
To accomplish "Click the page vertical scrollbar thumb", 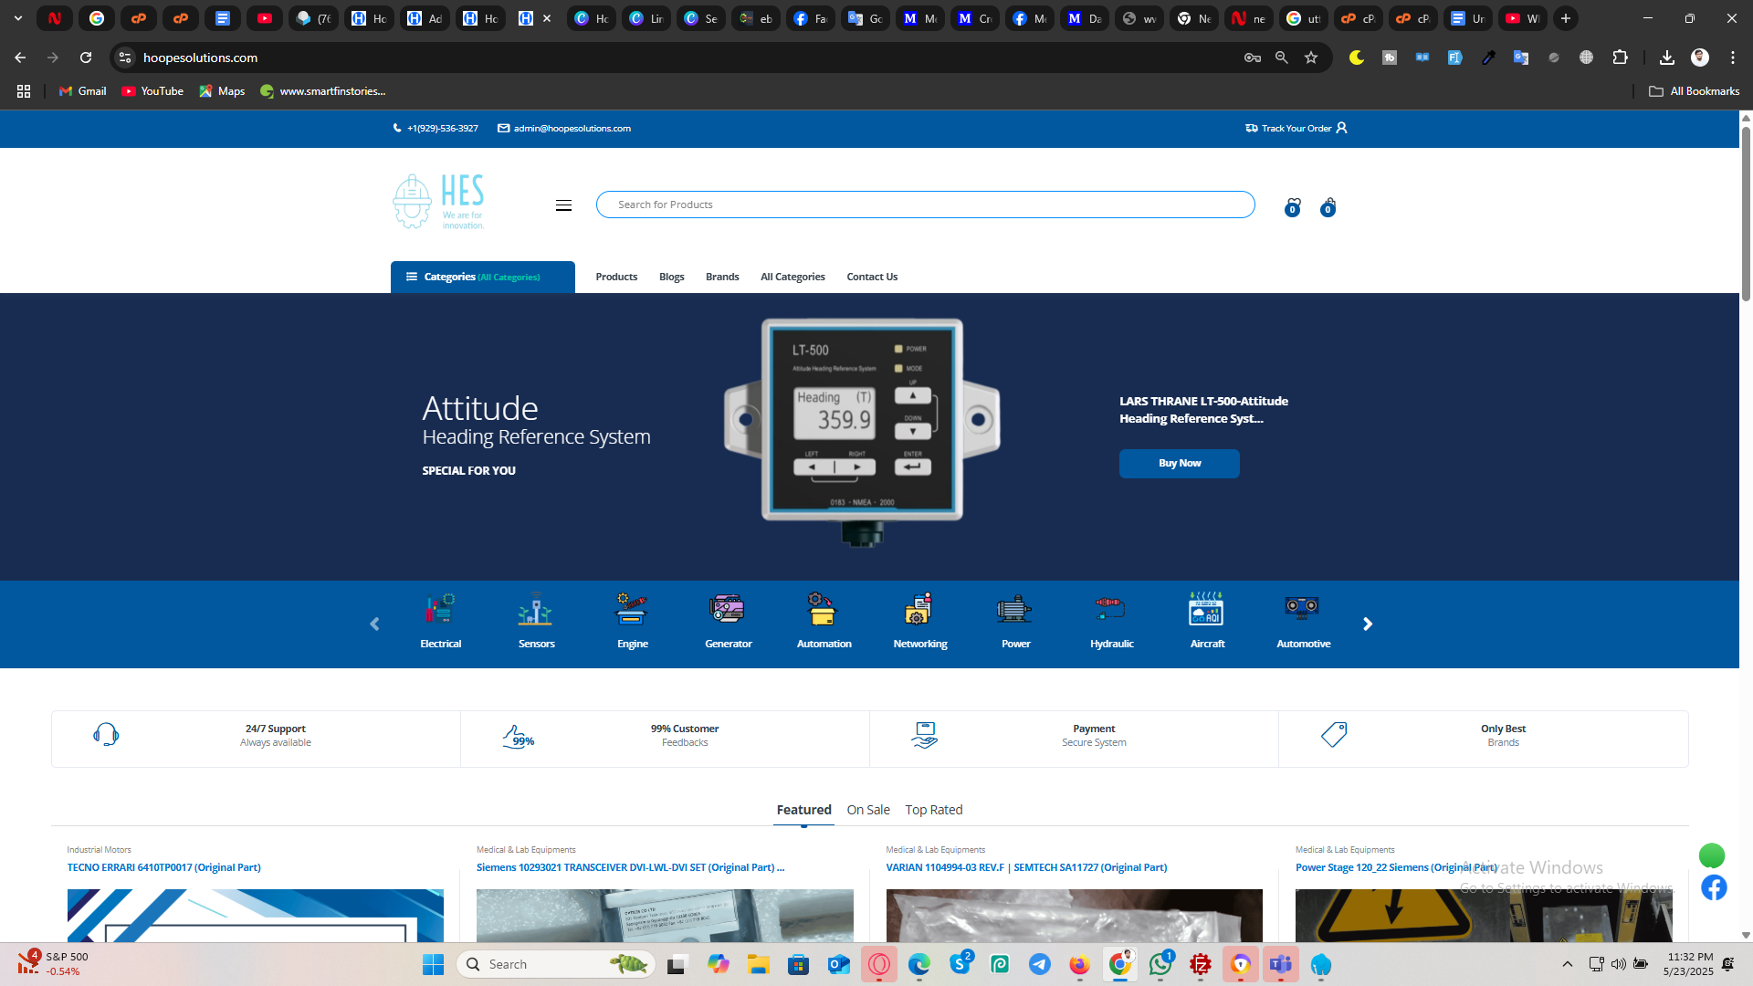I will click(1746, 215).
